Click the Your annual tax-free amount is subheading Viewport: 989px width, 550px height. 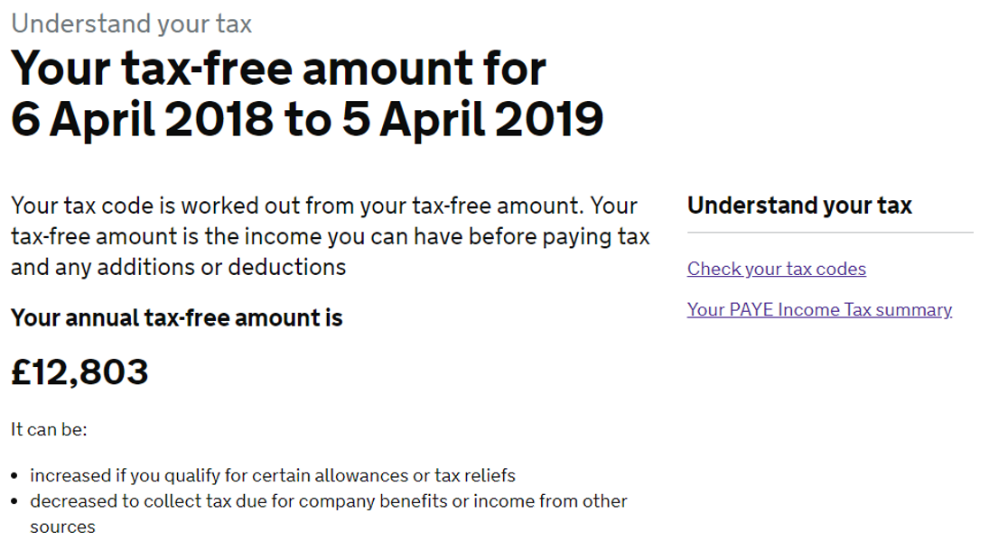click(177, 318)
